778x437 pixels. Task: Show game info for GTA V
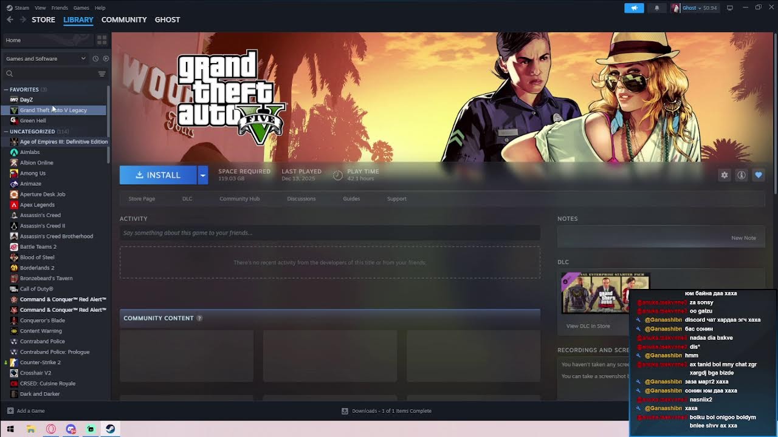tap(742, 175)
